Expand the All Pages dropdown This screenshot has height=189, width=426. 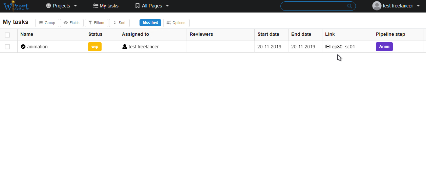(152, 6)
